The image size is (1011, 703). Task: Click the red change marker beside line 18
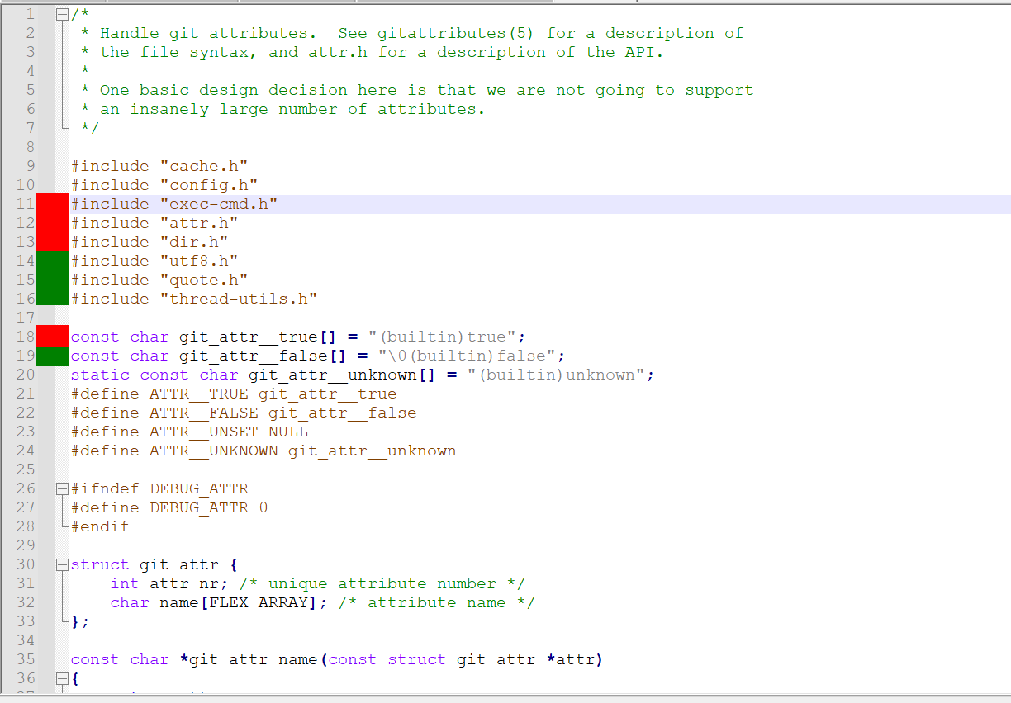pyautogui.click(x=52, y=336)
